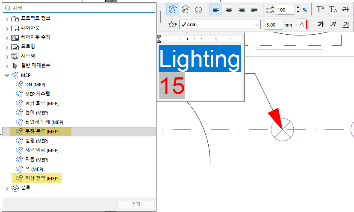Click the line spacing icon
This screenshot has height=212, width=354.
click(x=270, y=10)
